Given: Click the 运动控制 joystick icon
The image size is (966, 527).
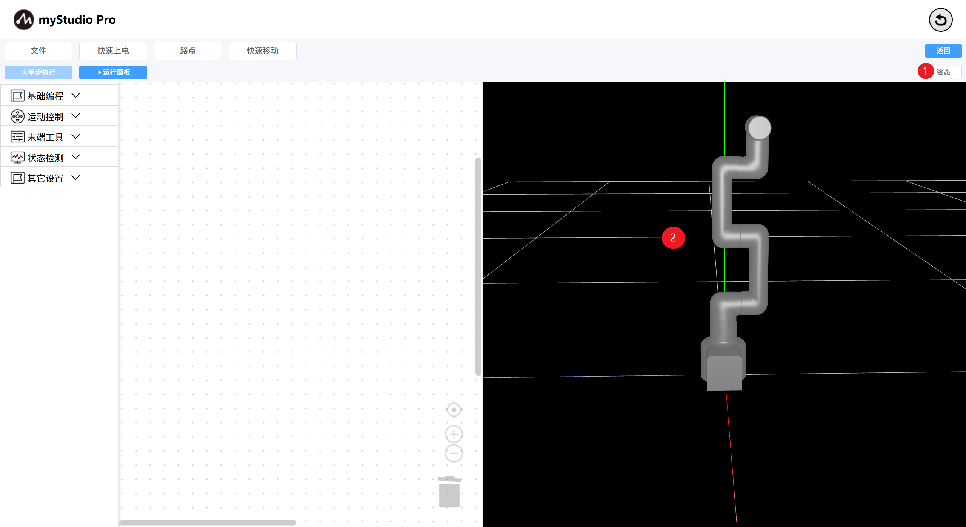Looking at the screenshot, I should 17,116.
